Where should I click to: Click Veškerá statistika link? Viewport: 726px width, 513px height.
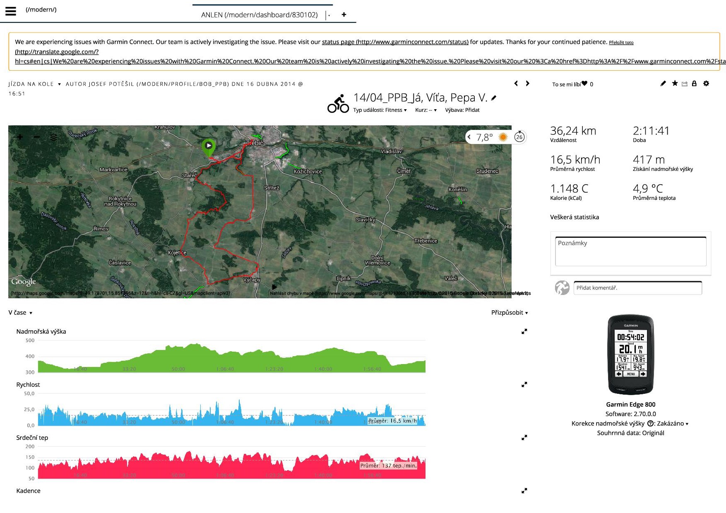[574, 217]
